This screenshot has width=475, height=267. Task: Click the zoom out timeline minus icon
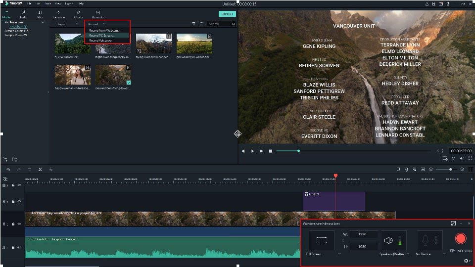(431, 170)
